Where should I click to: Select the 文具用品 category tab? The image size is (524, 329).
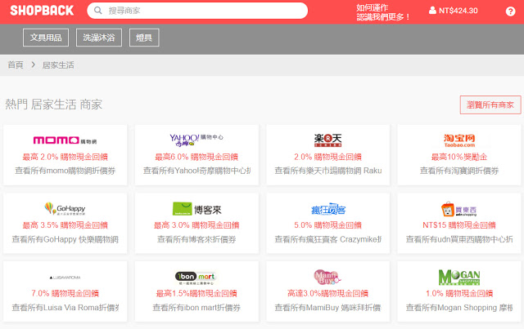pos(46,38)
